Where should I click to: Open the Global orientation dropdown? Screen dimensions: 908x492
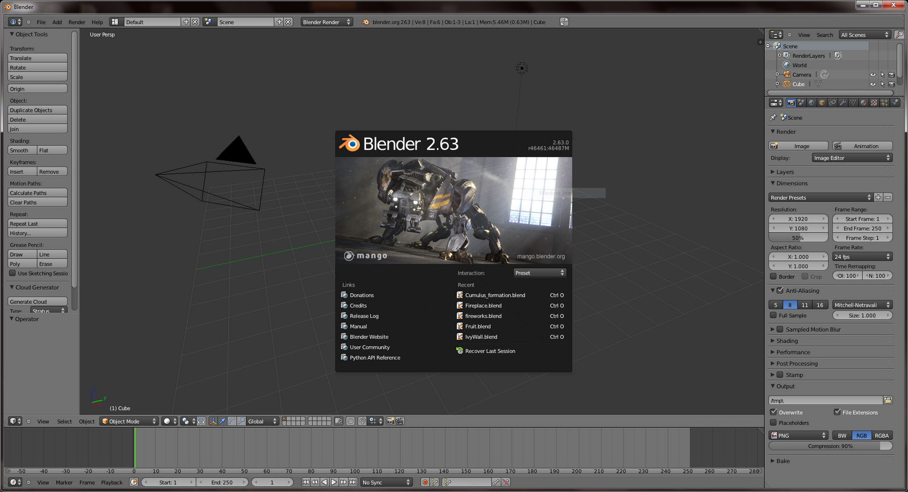[262, 421]
